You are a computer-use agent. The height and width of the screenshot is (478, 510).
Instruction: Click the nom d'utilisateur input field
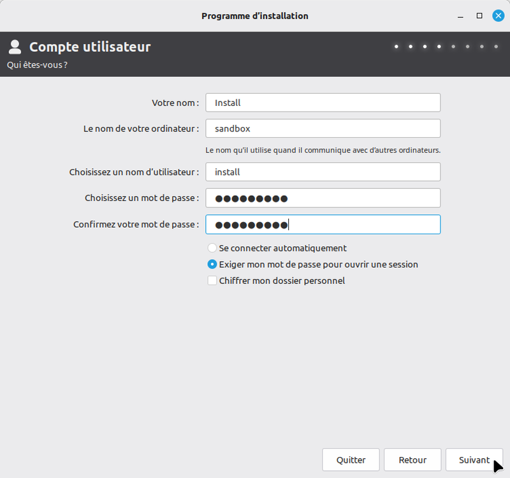click(x=323, y=172)
